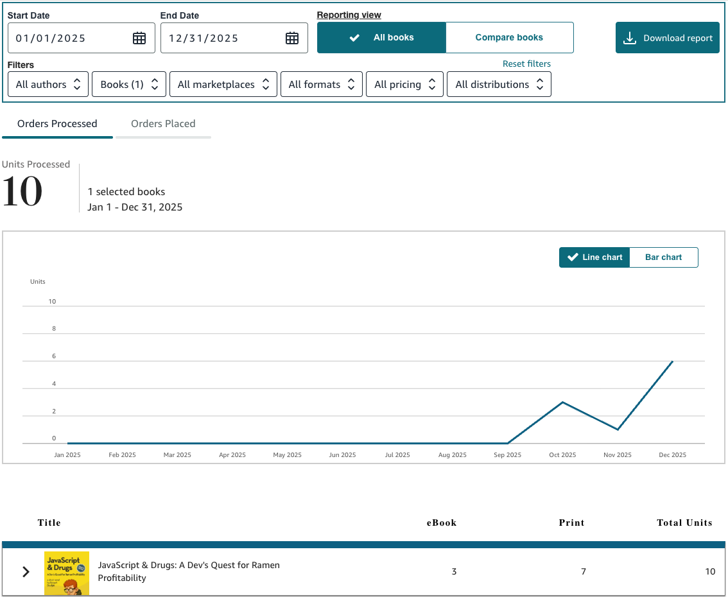Expand the JavaScript & Drugs book row
728x597 pixels.
pos(26,571)
